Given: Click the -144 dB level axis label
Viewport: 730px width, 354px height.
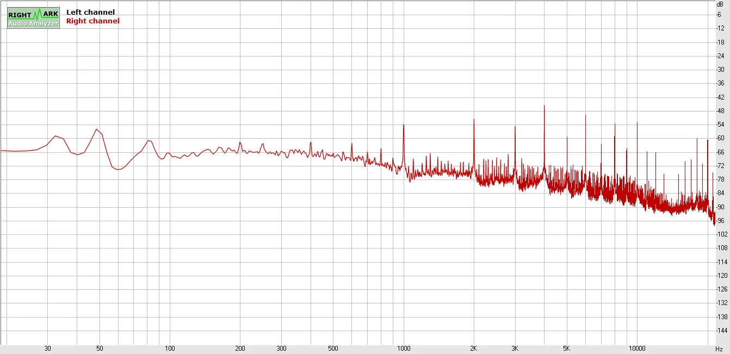Looking at the screenshot, I should (x=719, y=330).
